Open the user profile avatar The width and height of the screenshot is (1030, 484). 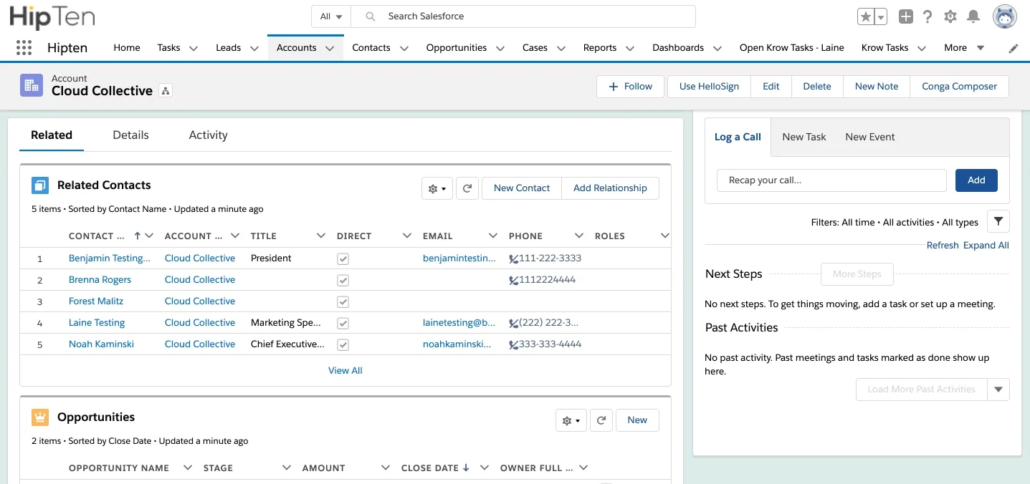[x=1005, y=16]
